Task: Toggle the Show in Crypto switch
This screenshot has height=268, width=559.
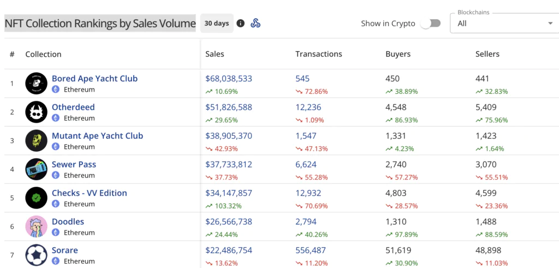Action: [x=430, y=23]
